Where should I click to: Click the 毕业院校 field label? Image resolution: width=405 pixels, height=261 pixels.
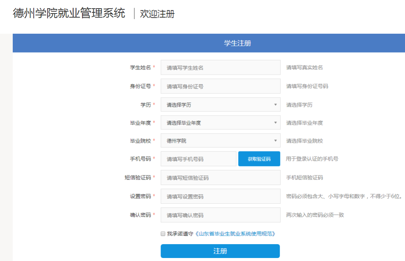pyautogui.click(x=140, y=141)
